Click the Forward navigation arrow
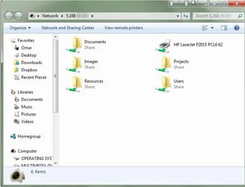This screenshot has height=187, width=245. (19, 16)
